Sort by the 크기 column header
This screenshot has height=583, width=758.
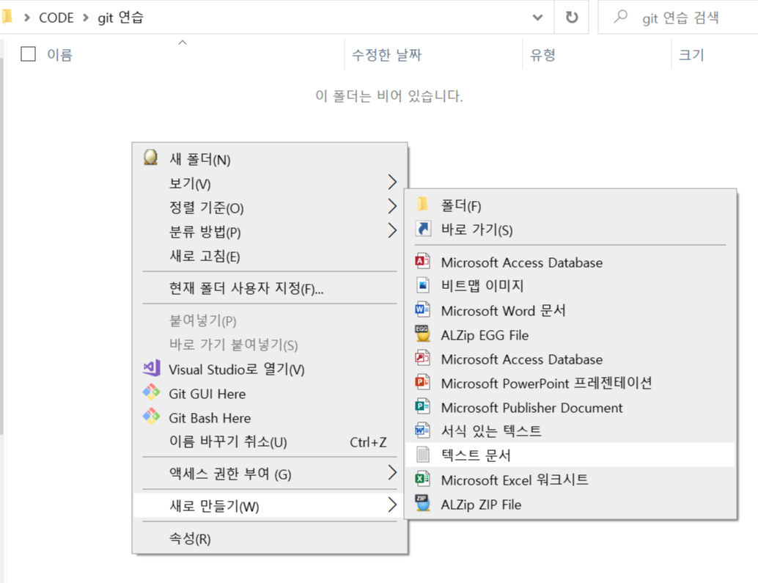click(691, 54)
